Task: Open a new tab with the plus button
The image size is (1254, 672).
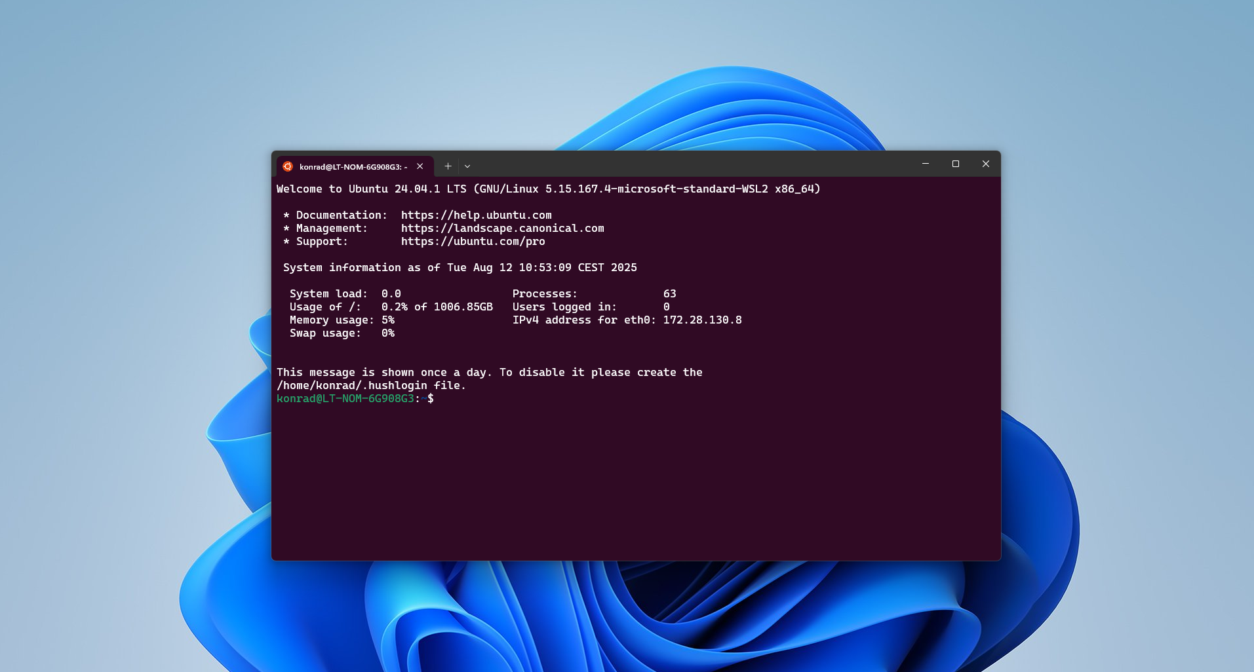Action: coord(448,166)
